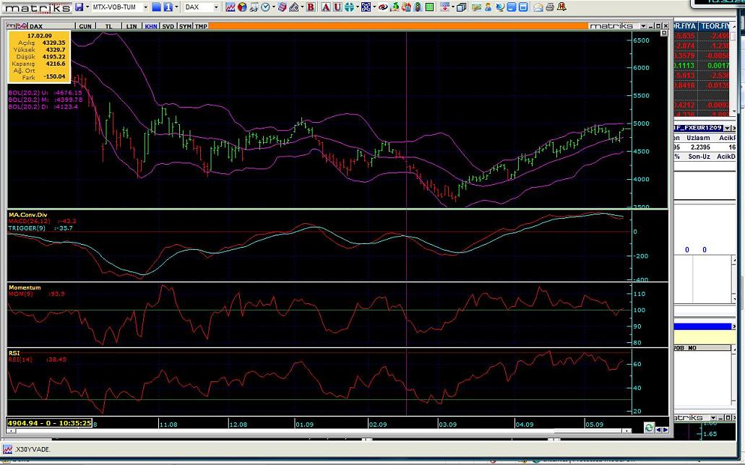The image size is (745, 465).
Task: Open the MTX-VOB-TUM dropdown list
Action: click(145, 7)
